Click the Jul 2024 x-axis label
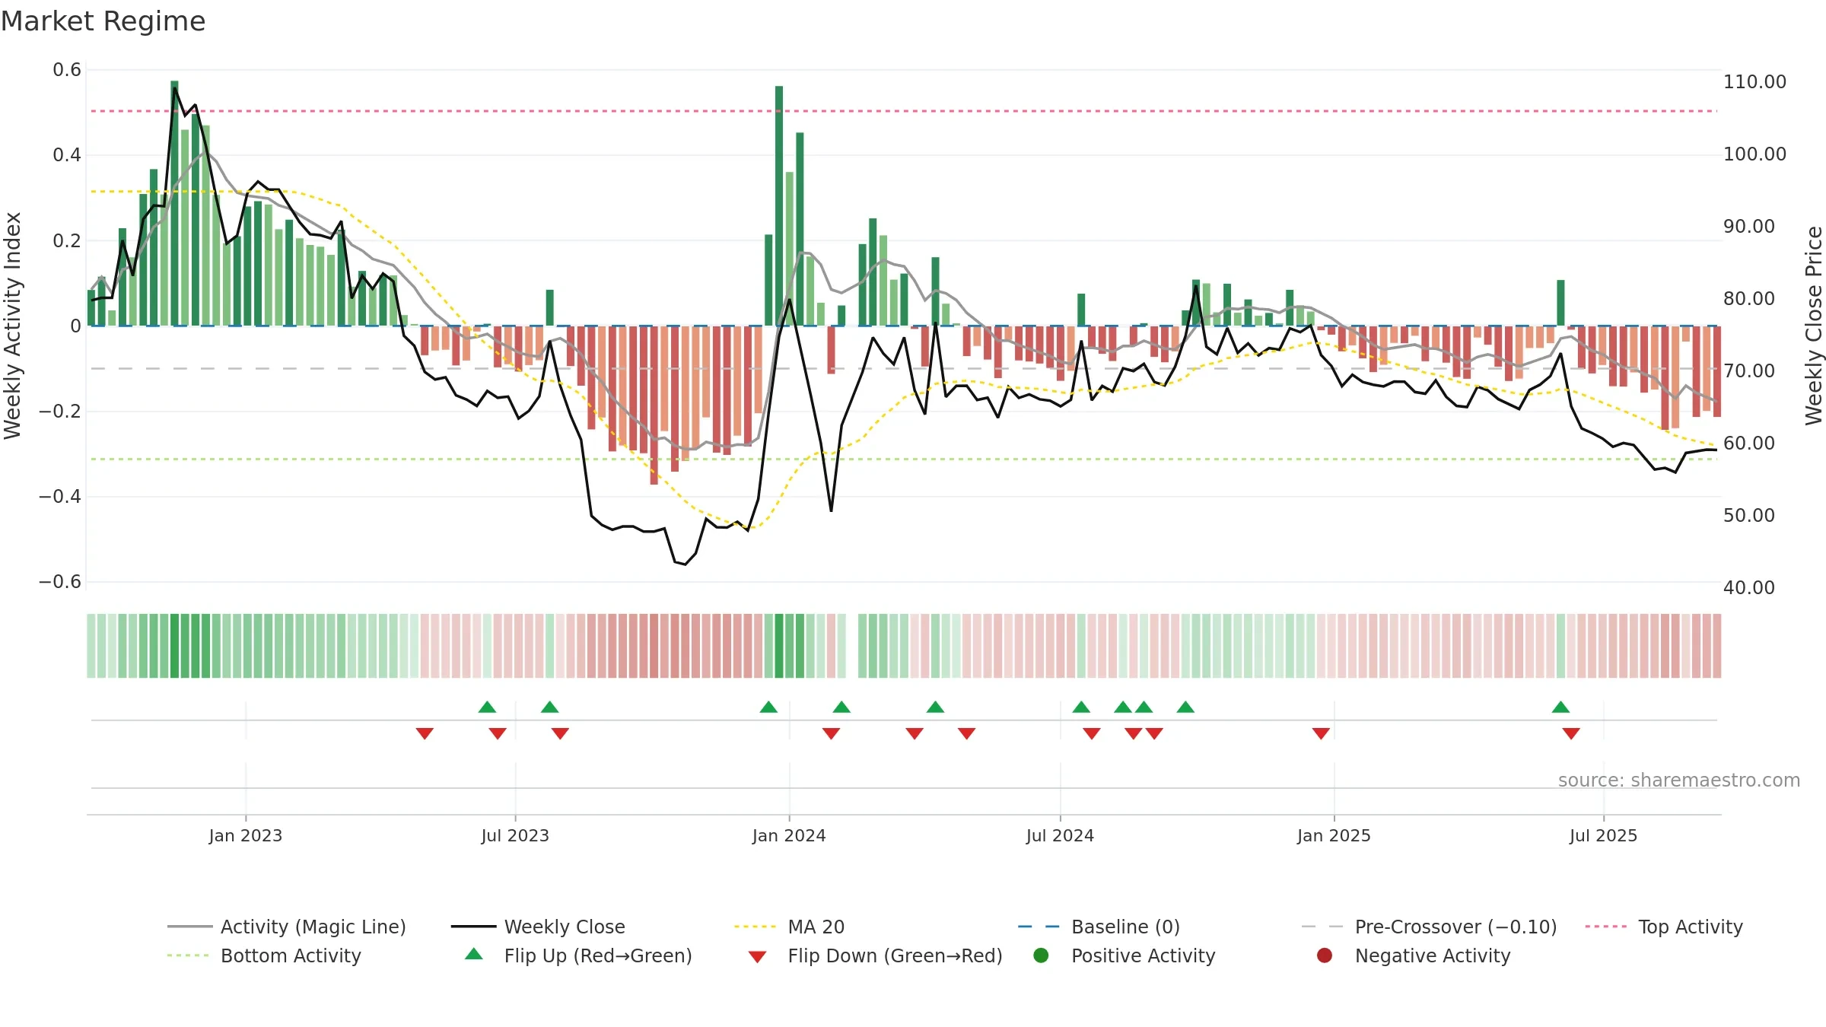The width and height of the screenshot is (1826, 1027). point(1060,836)
